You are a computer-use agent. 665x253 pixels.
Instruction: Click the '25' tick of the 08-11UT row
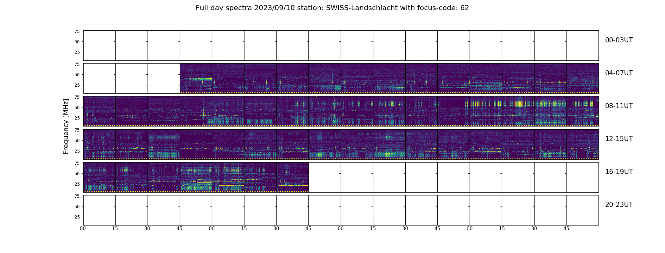77,118
